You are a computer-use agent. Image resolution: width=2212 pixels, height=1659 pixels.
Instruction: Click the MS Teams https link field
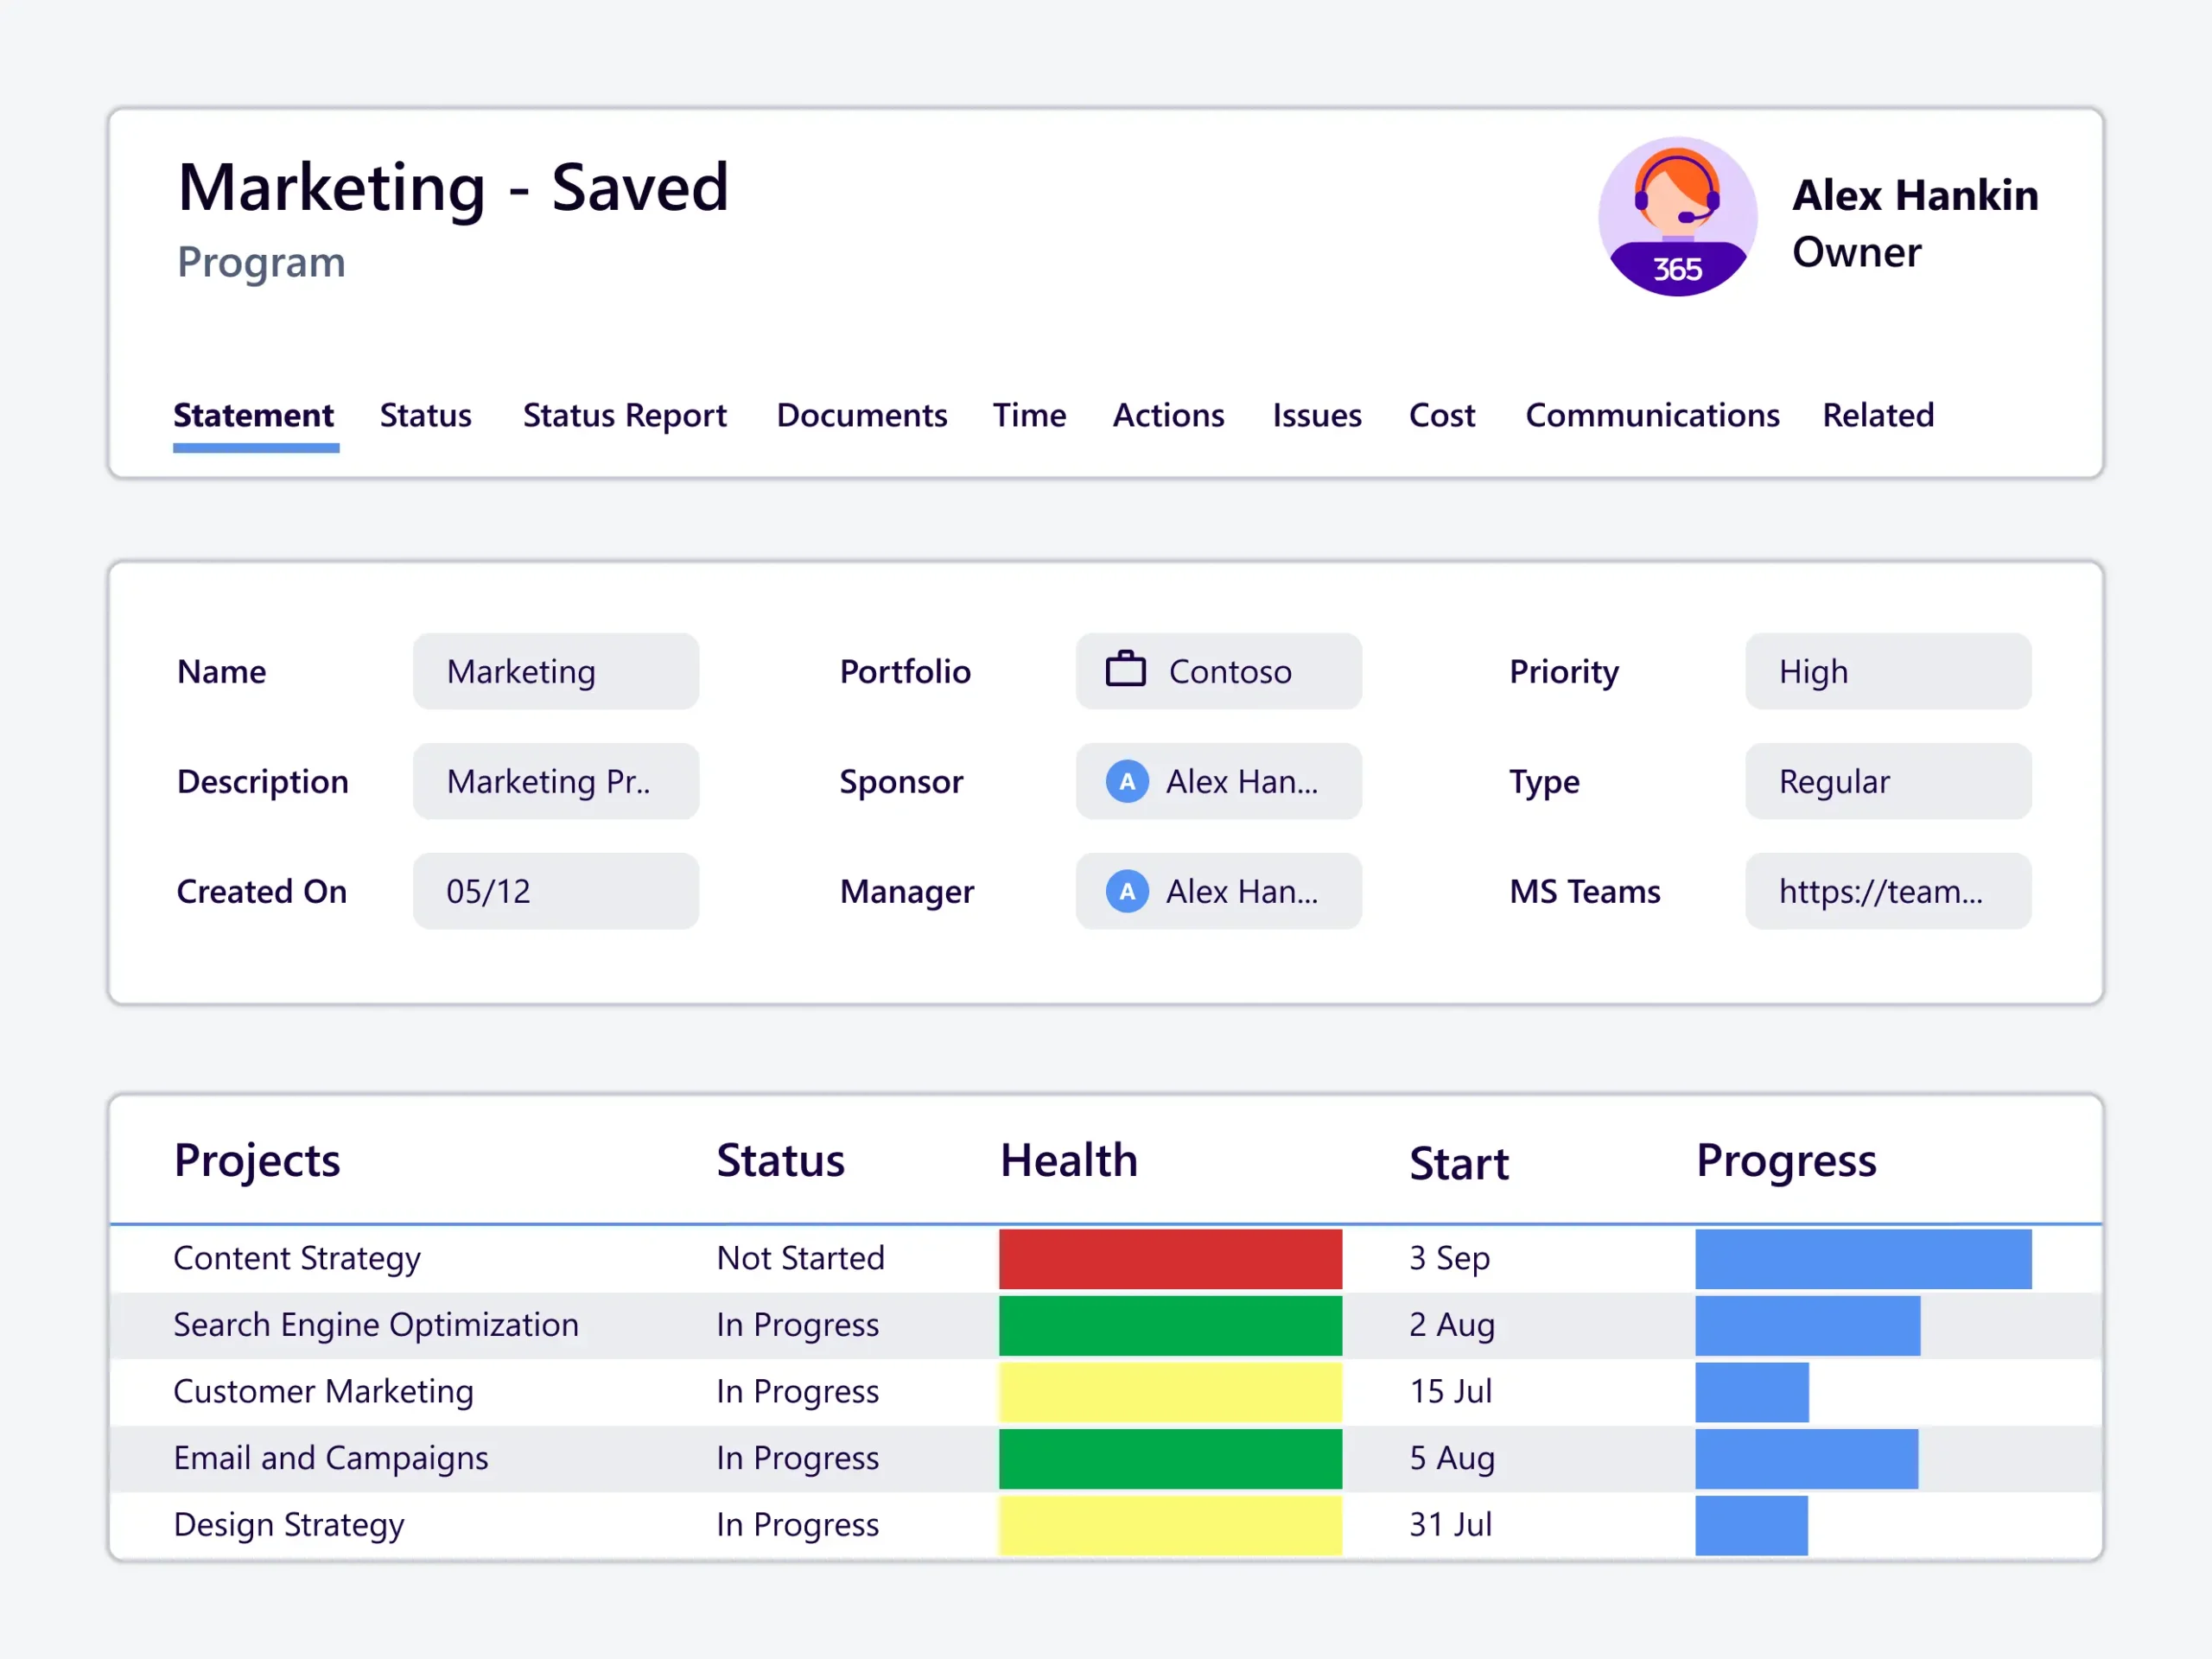tap(1887, 891)
